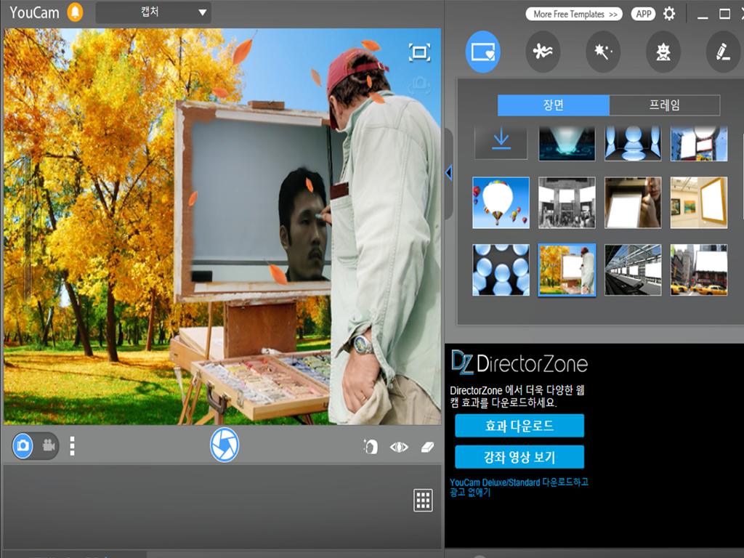
Task: Choose the train station billboard scene
Action: (x=633, y=270)
